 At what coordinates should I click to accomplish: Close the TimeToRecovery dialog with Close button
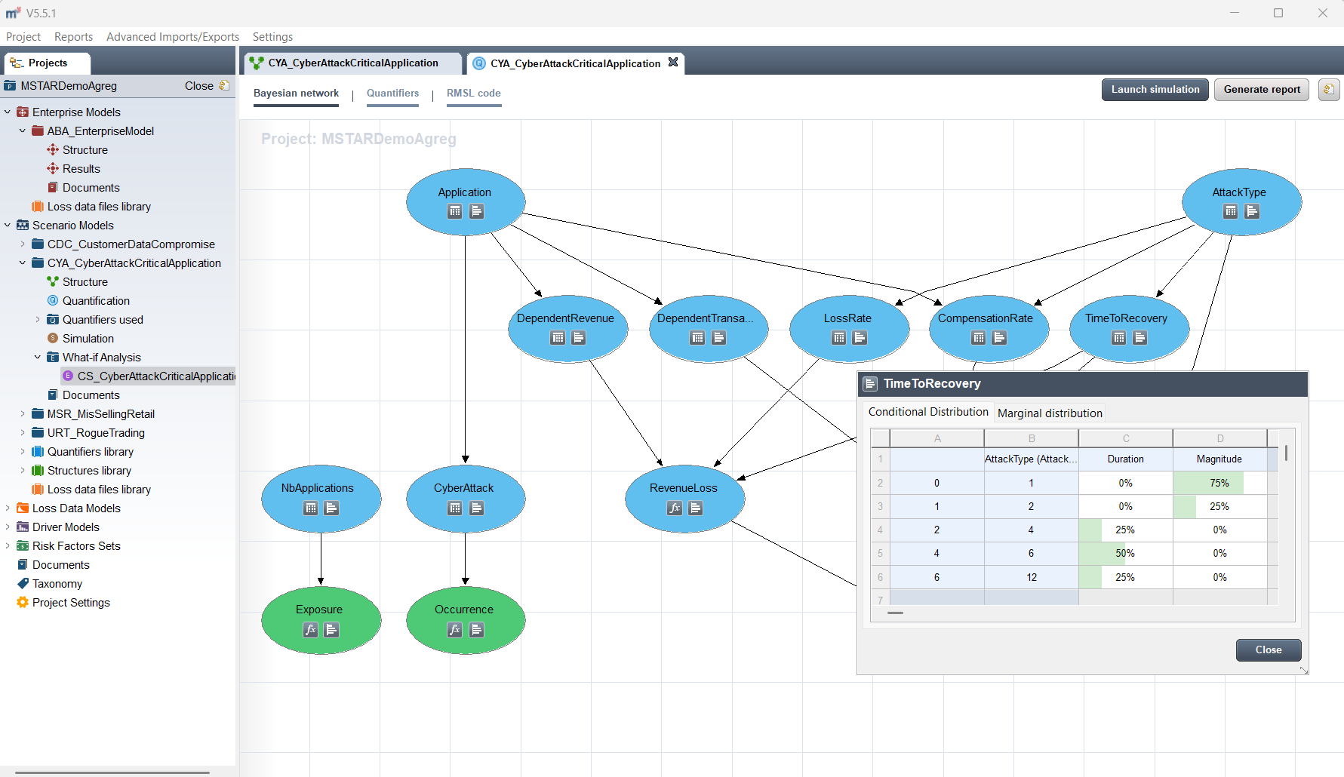[x=1269, y=650]
